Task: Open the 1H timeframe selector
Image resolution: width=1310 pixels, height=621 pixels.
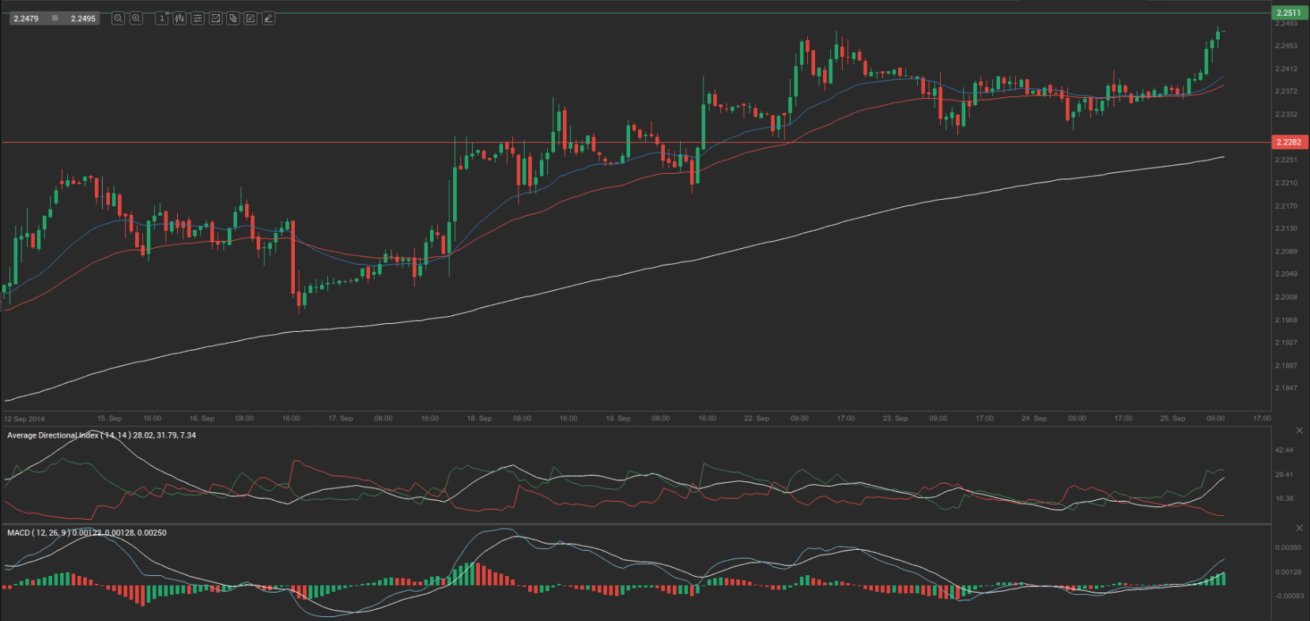Action: tap(161, 18)
